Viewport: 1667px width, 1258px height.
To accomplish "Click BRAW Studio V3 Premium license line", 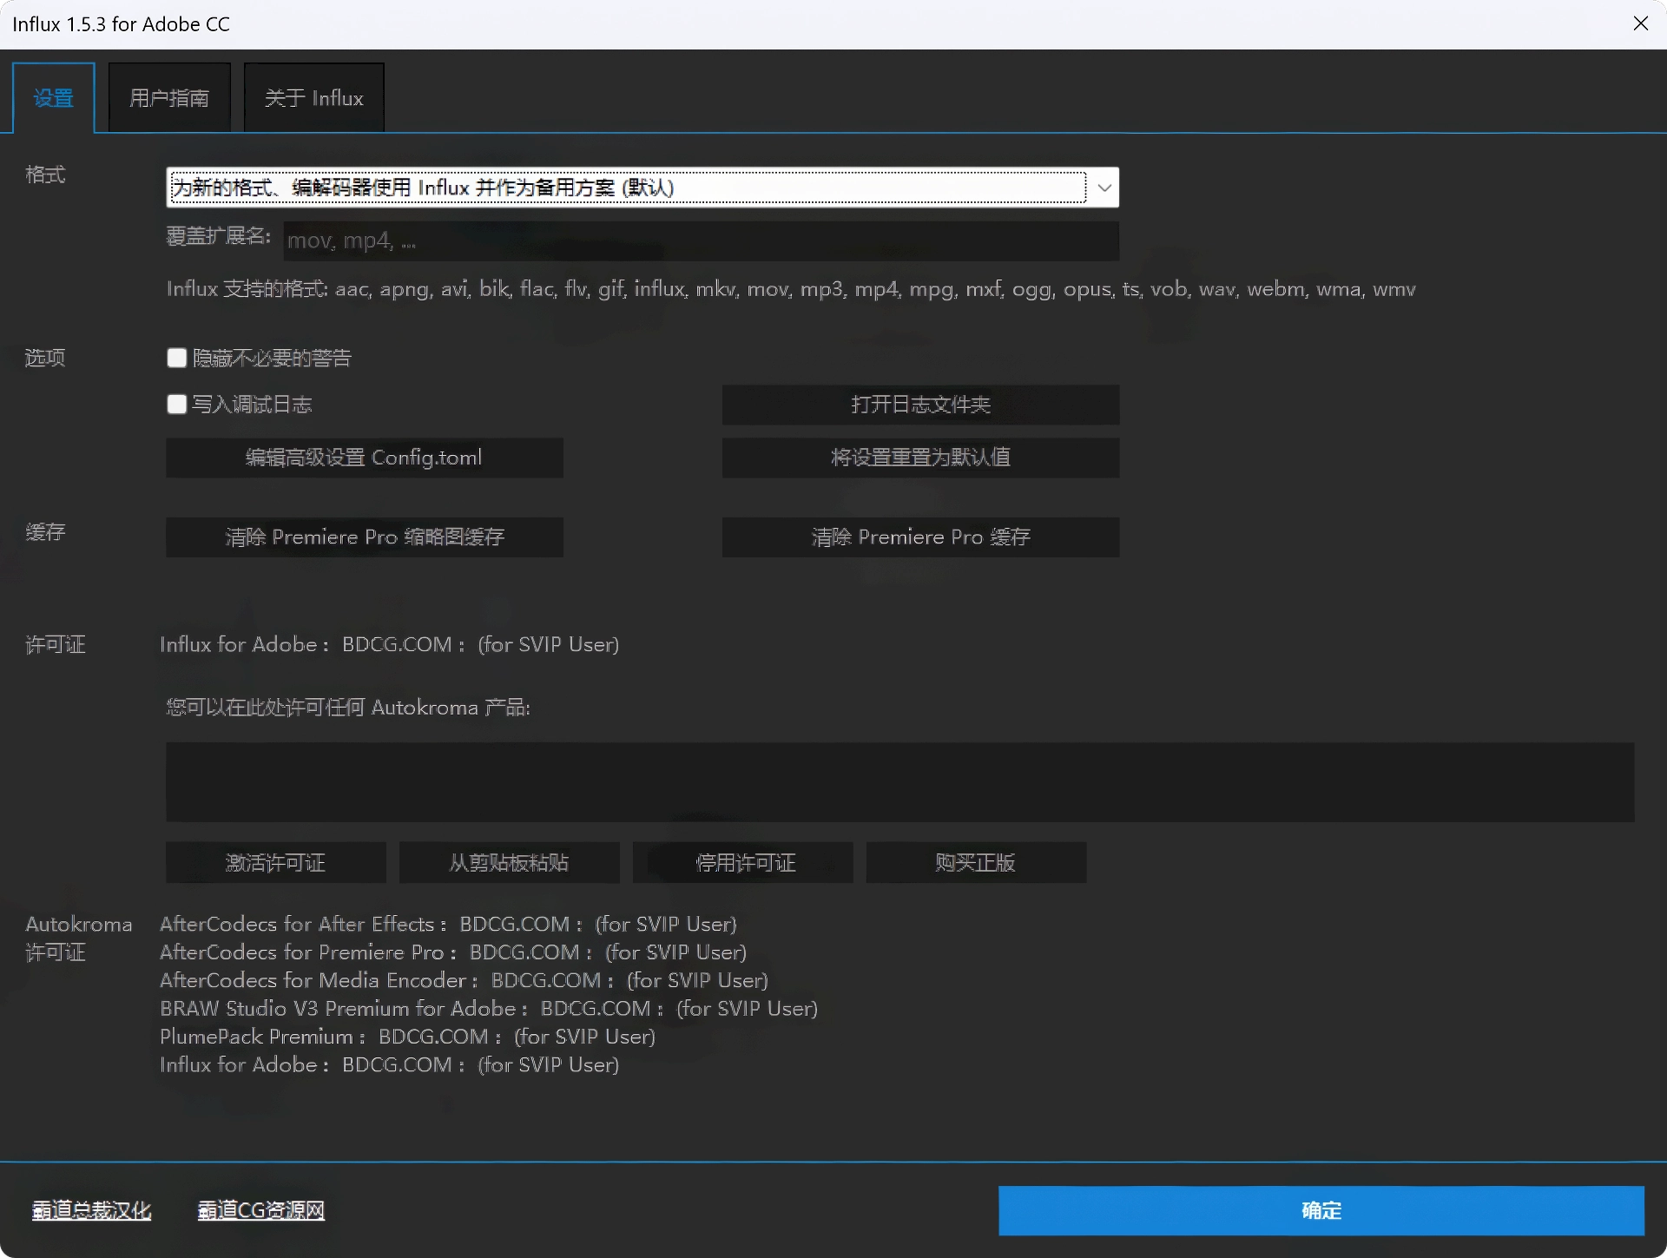I will click(489, 1009).
